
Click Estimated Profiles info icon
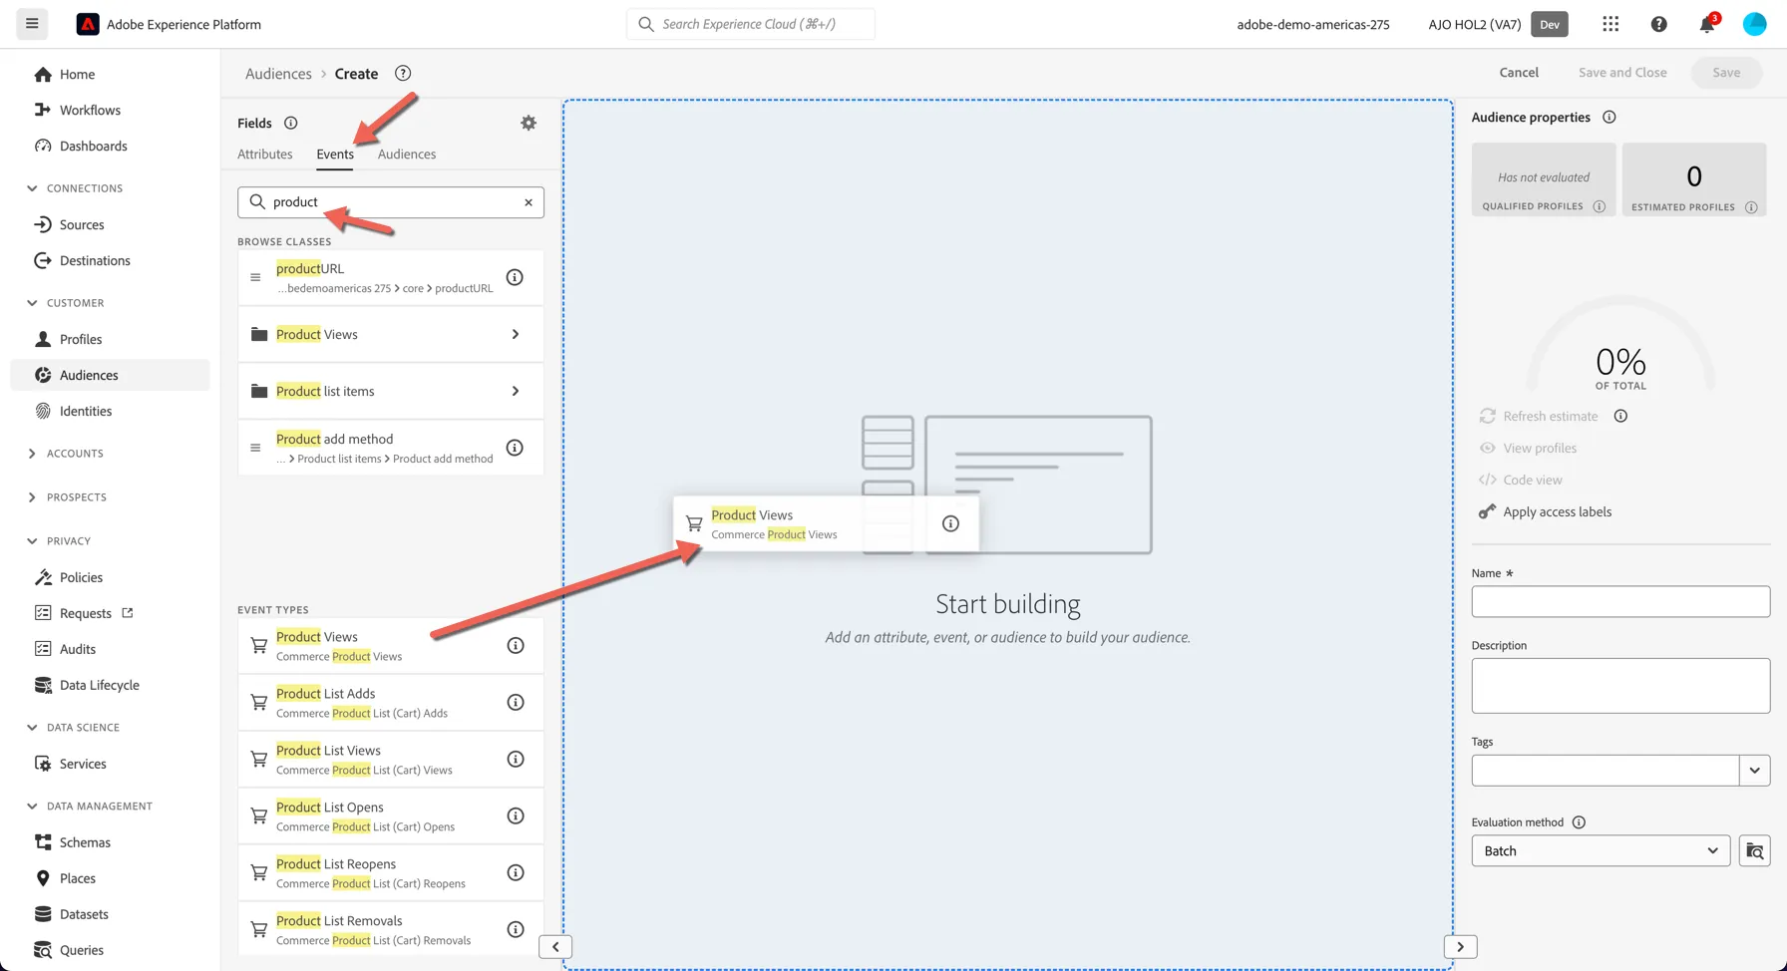click(x=1751, y=207)
